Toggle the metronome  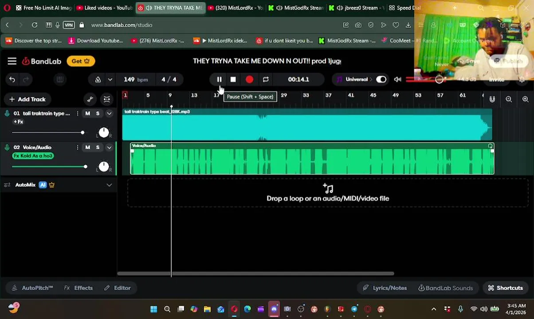[98, 79]
